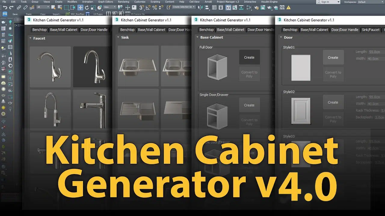Open the View coordinate system dropdown
Image resolution: width=385 pixels, height=216 pixels.
[x=109, y=7]
